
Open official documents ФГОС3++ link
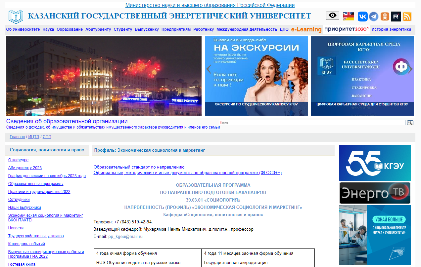coord(188,172)
